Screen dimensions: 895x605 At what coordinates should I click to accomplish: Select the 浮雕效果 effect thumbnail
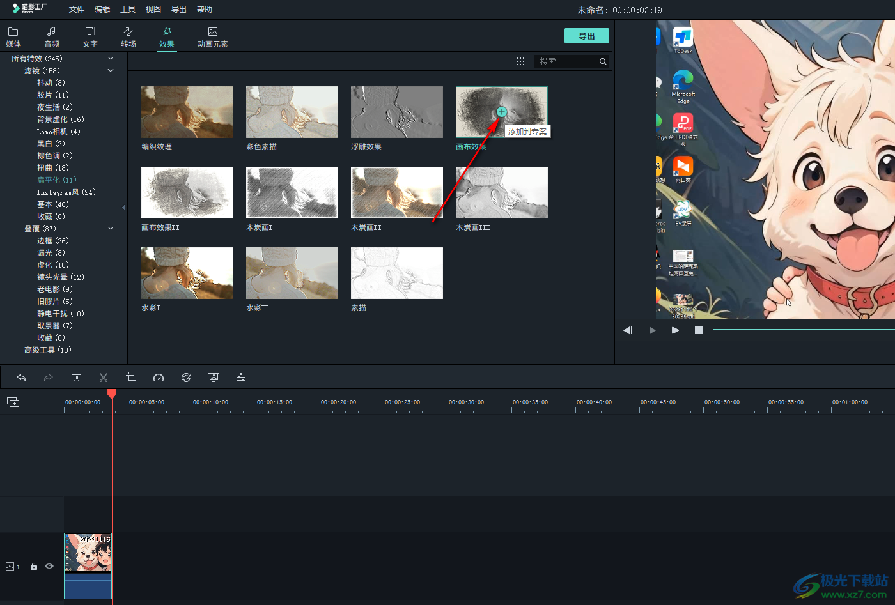(397, 112)
